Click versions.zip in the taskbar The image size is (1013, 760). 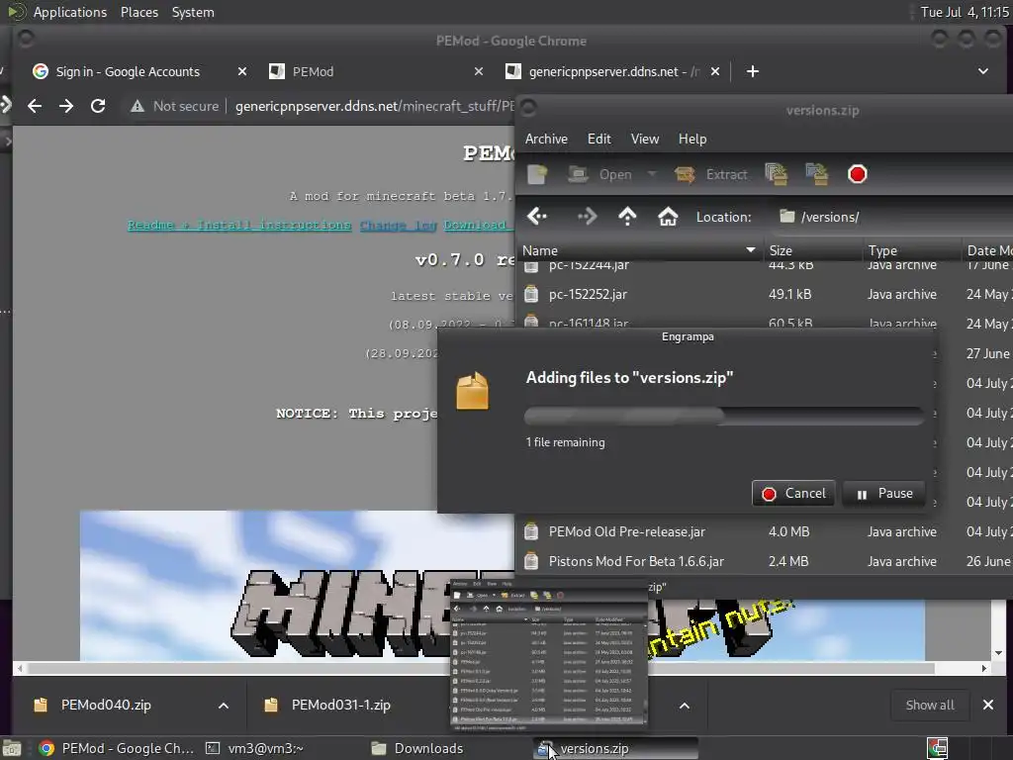tap(616, 748)
